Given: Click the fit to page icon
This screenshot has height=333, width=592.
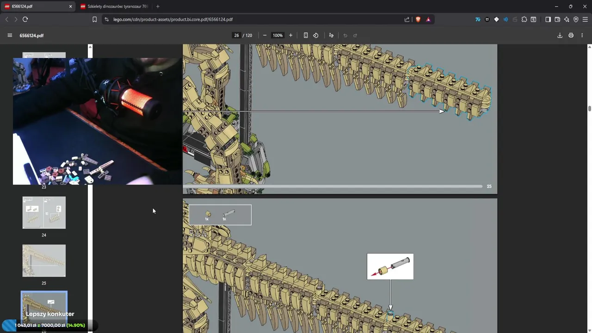Looking at the screenshot, I should pyautogui.click(x=306, y=35).
